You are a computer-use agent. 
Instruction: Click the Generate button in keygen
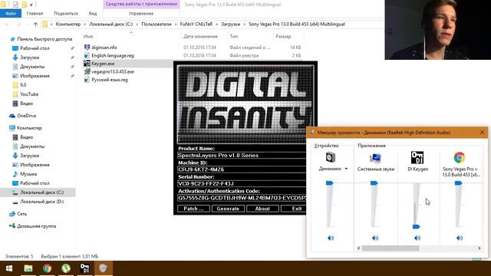pos(228,209)
